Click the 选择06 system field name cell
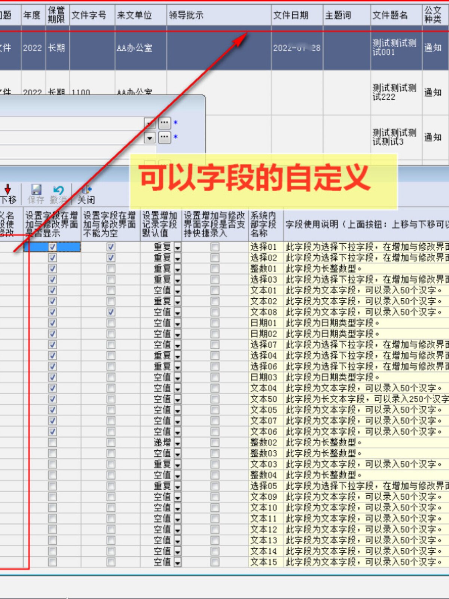The image size is (449, 599). tap(266, 367)
